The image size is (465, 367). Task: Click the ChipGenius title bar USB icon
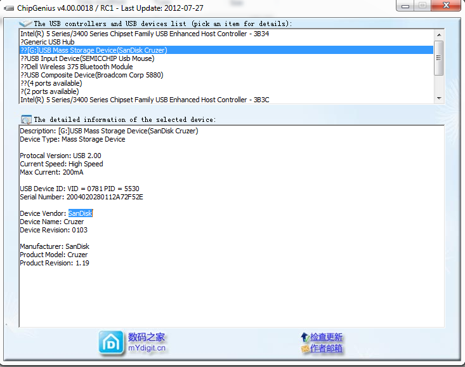tap(9, 8)
